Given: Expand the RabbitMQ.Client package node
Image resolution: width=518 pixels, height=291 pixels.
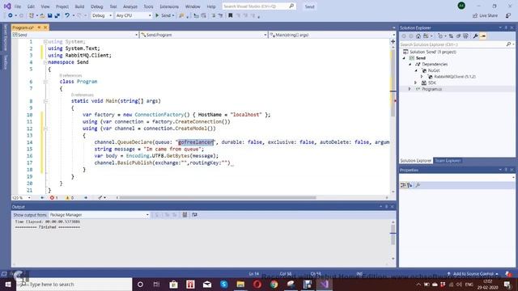Looking at the screenshot, I should 422,77.
